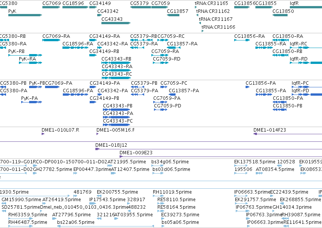This screenshot has width=322, height=228.
Task: Select EST bs22a06.5prime
Action: (x=106, y=226)
